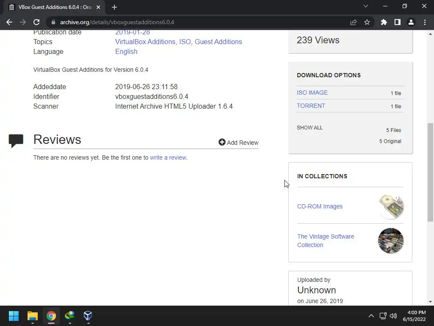Click the Add Review plus icon
Image resolution: width=434 pixels, height=326 pixels.
222,142
